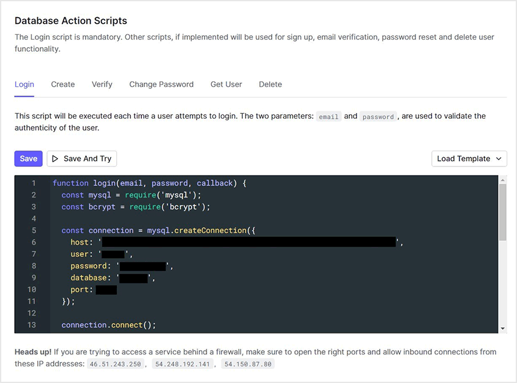This screenshot has height=383, width=517.
Task: Switch to the Create tab
Action: click(63, 84)
